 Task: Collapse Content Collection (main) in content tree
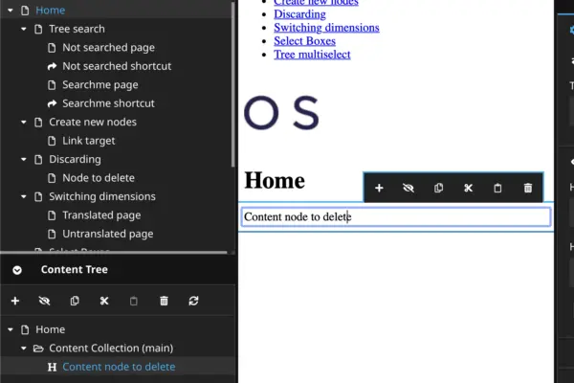24,349
